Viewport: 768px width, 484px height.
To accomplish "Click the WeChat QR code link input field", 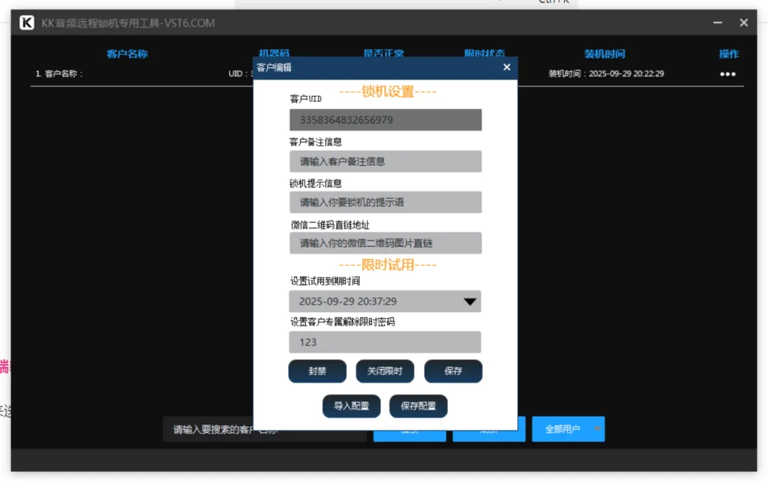I will pyautogui.click(x=385, y=242).
